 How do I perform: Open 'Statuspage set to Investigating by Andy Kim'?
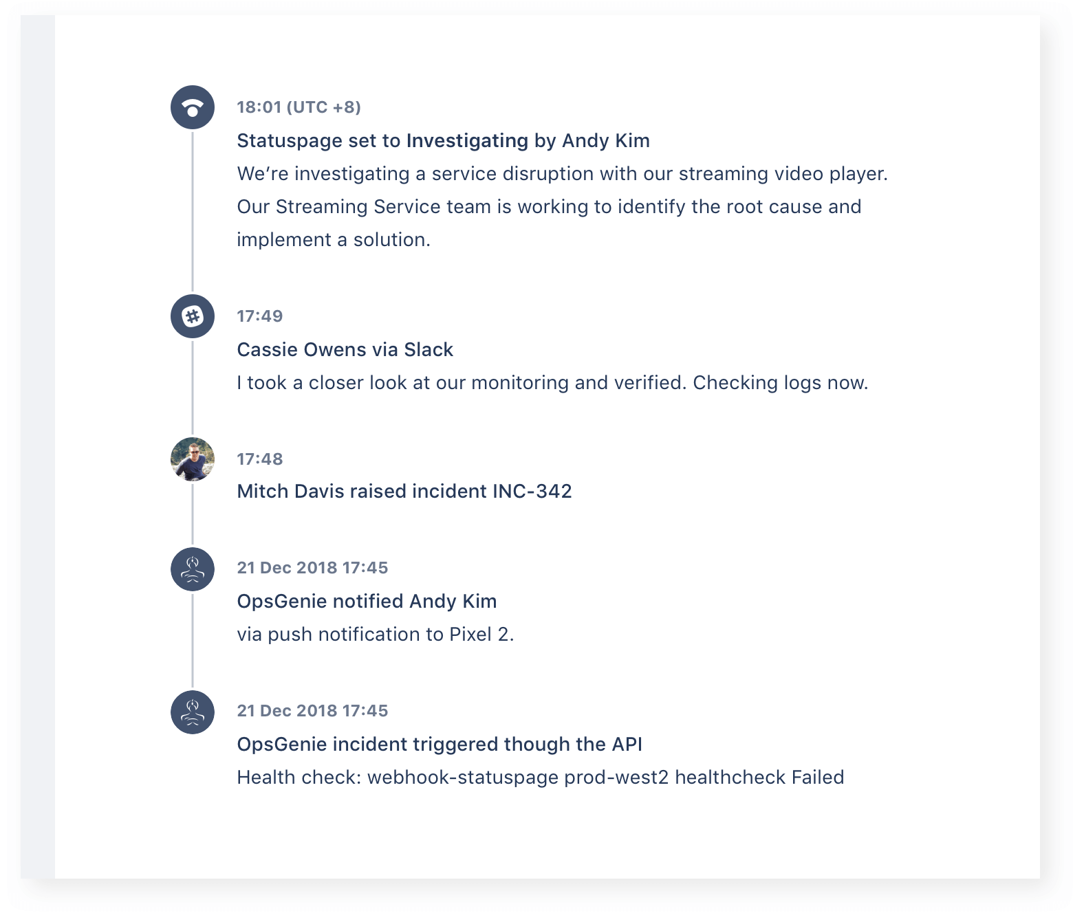444,141
